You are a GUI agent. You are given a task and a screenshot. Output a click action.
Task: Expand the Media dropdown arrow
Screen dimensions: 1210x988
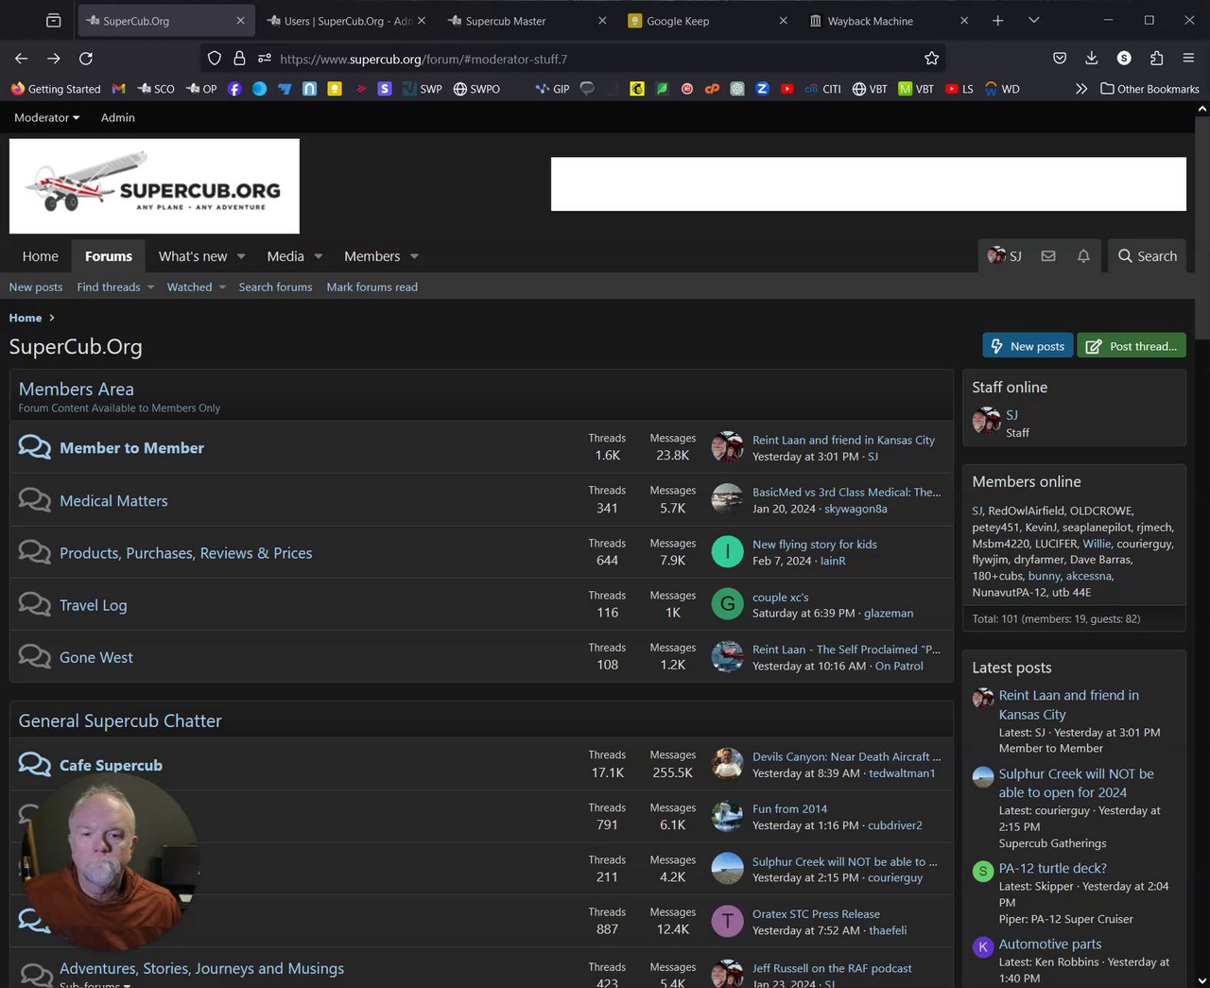pos(319,256)
